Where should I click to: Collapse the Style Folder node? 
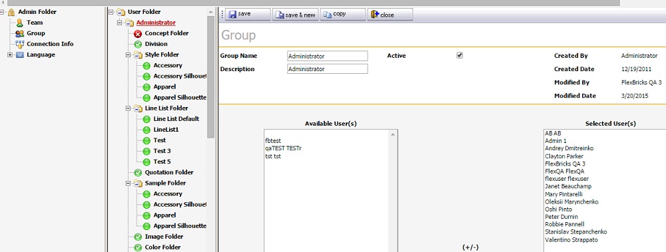(x=128, y=55)
